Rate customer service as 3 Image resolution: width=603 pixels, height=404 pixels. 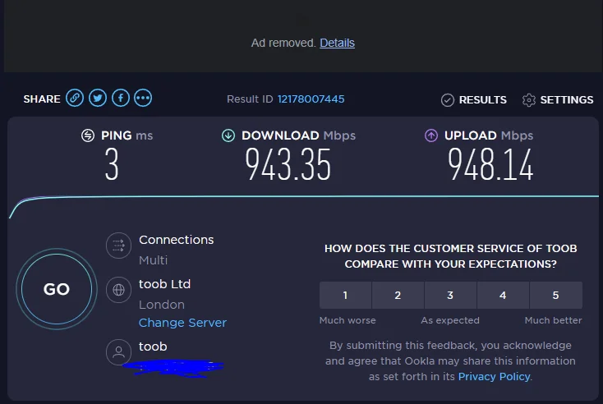coord(450,296)
